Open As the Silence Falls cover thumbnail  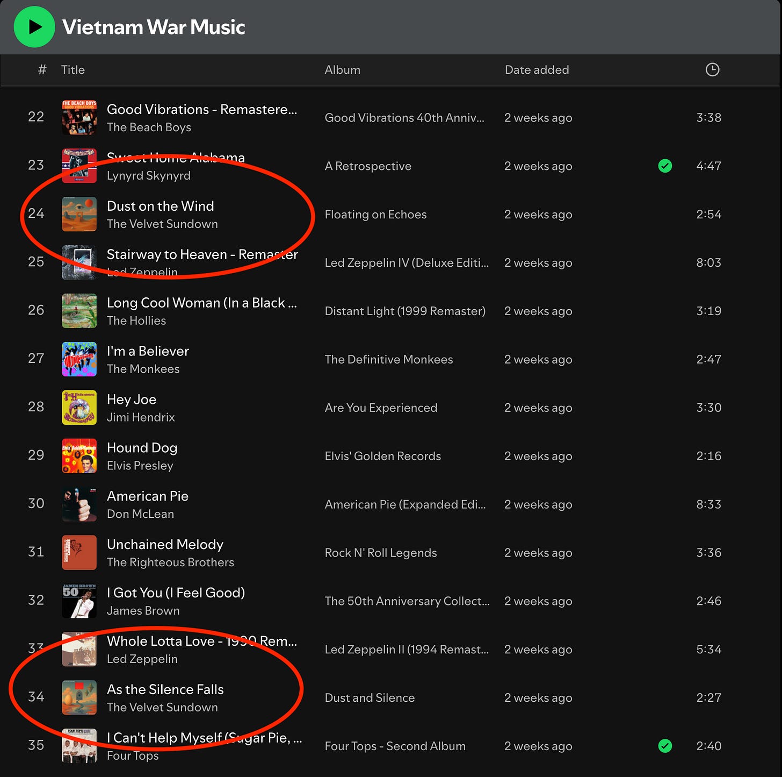click(79, 698)
